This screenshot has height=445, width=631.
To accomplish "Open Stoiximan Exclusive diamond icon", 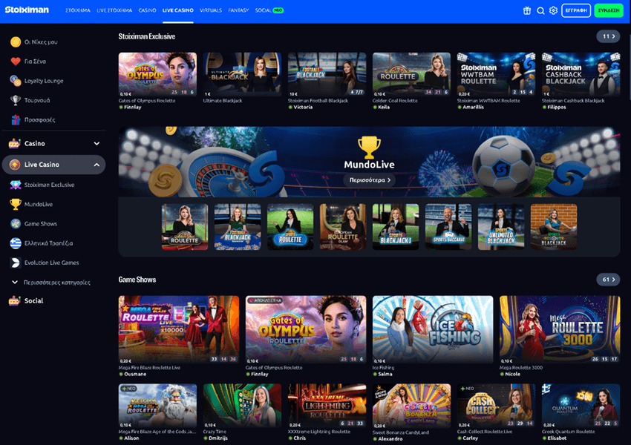I will pos(16,185).
